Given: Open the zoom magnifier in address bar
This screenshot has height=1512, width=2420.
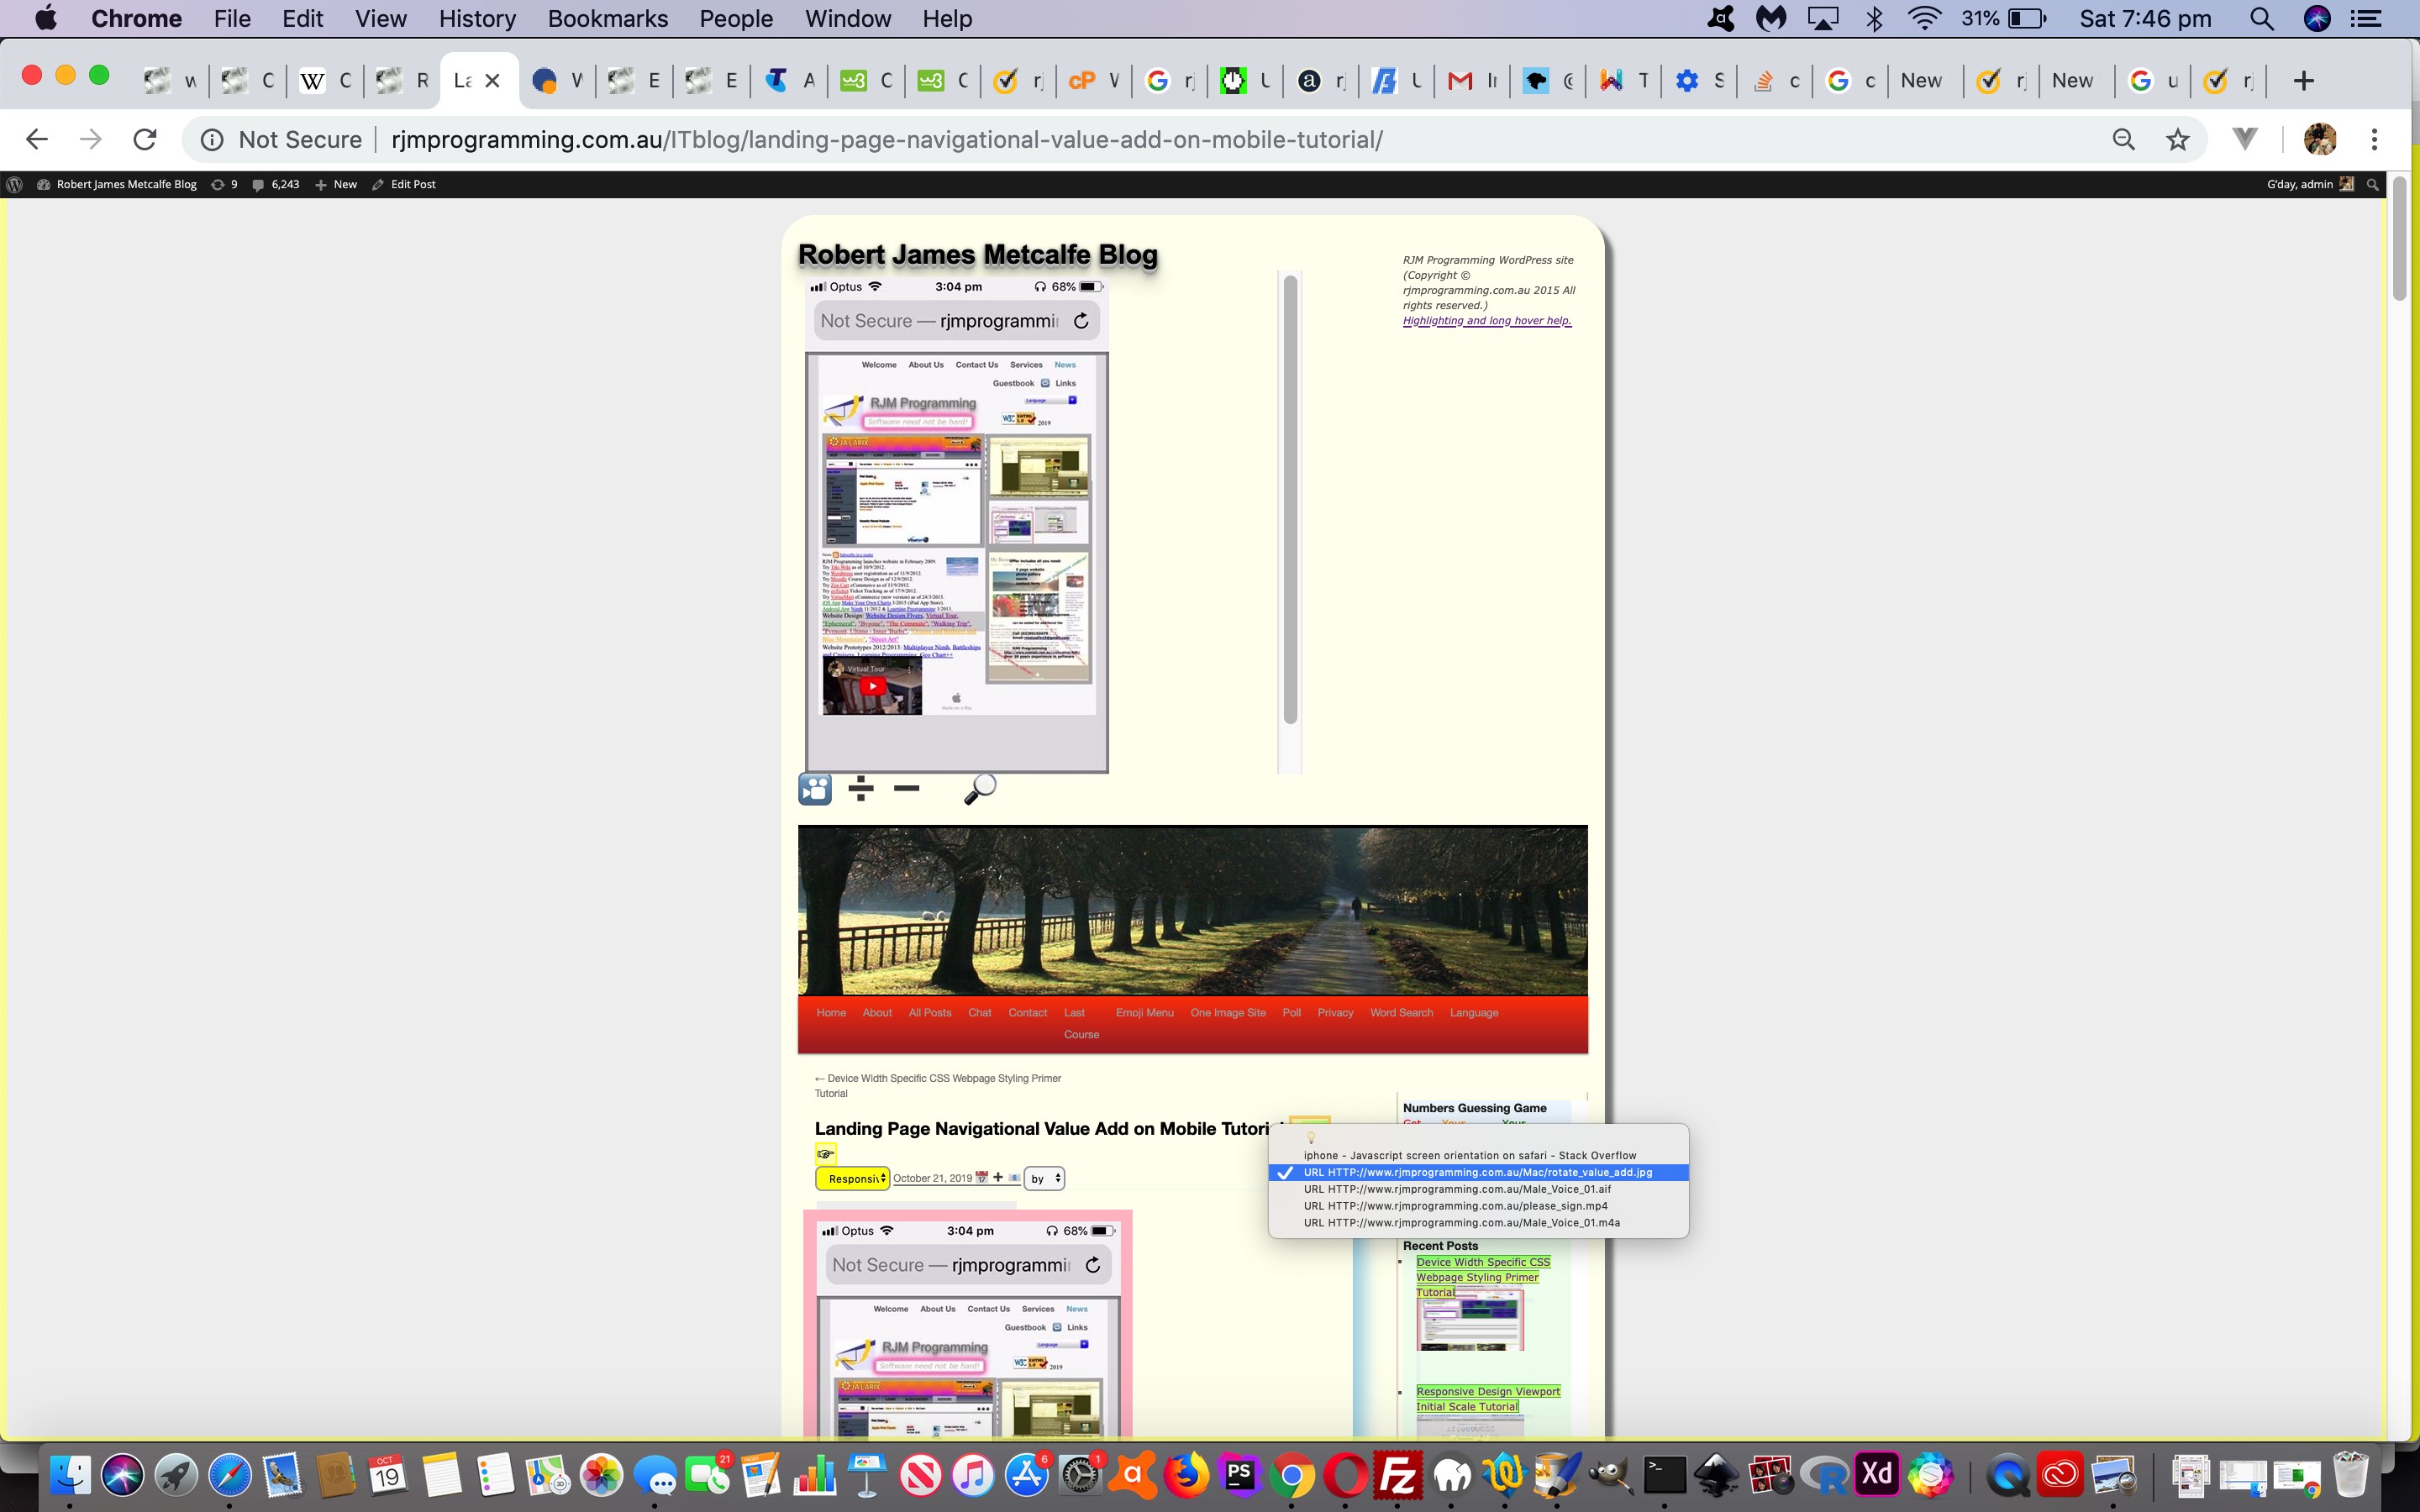Looking at the screenshot, I should click(x=2123, y=139).
